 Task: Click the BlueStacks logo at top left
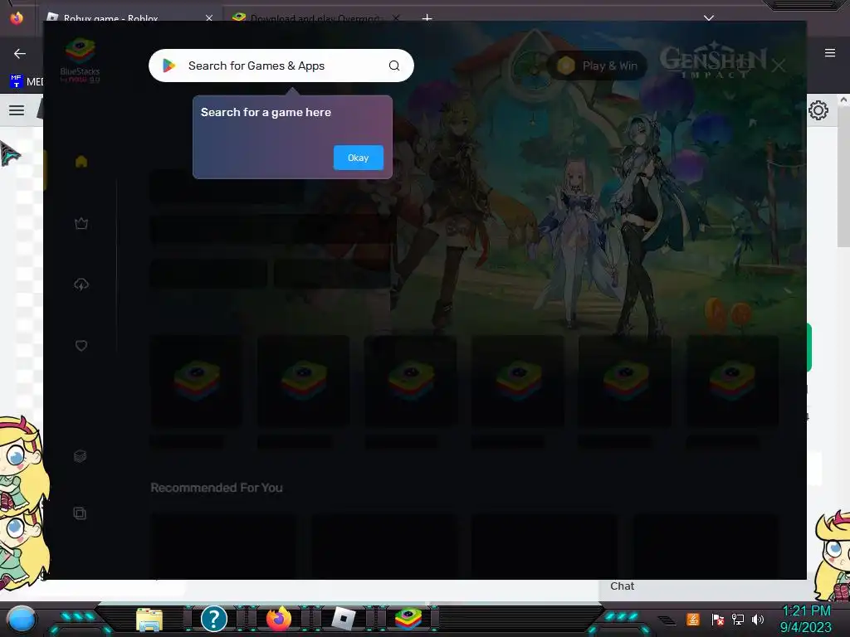(x=81, y=60)
